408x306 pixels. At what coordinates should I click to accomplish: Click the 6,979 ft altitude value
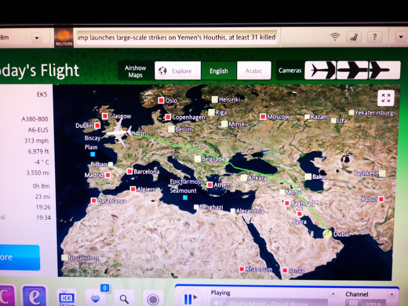tap(38, 151)
